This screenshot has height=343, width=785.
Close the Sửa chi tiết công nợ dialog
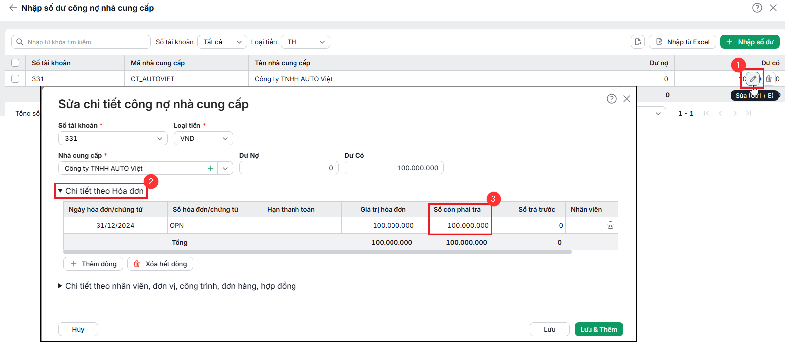pyautogui.click(x=627, y=99)
